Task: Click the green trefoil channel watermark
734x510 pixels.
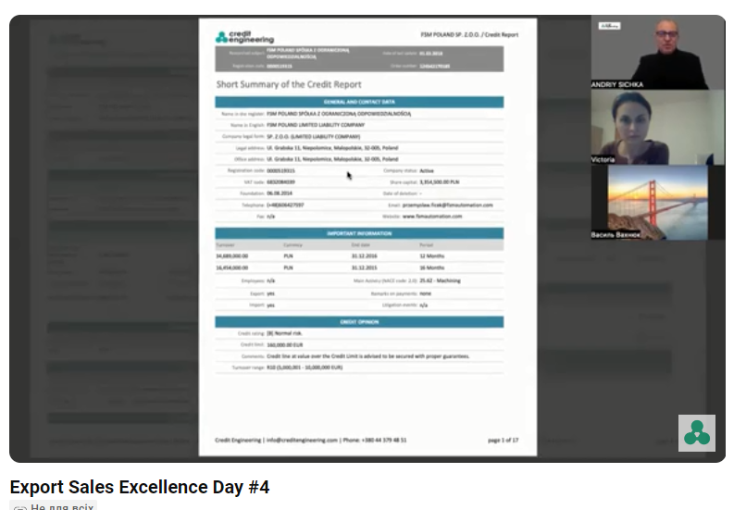Action: point(697,433)
